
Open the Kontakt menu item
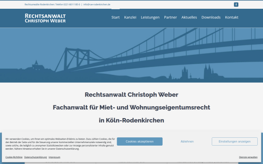(x=231, y=17)
